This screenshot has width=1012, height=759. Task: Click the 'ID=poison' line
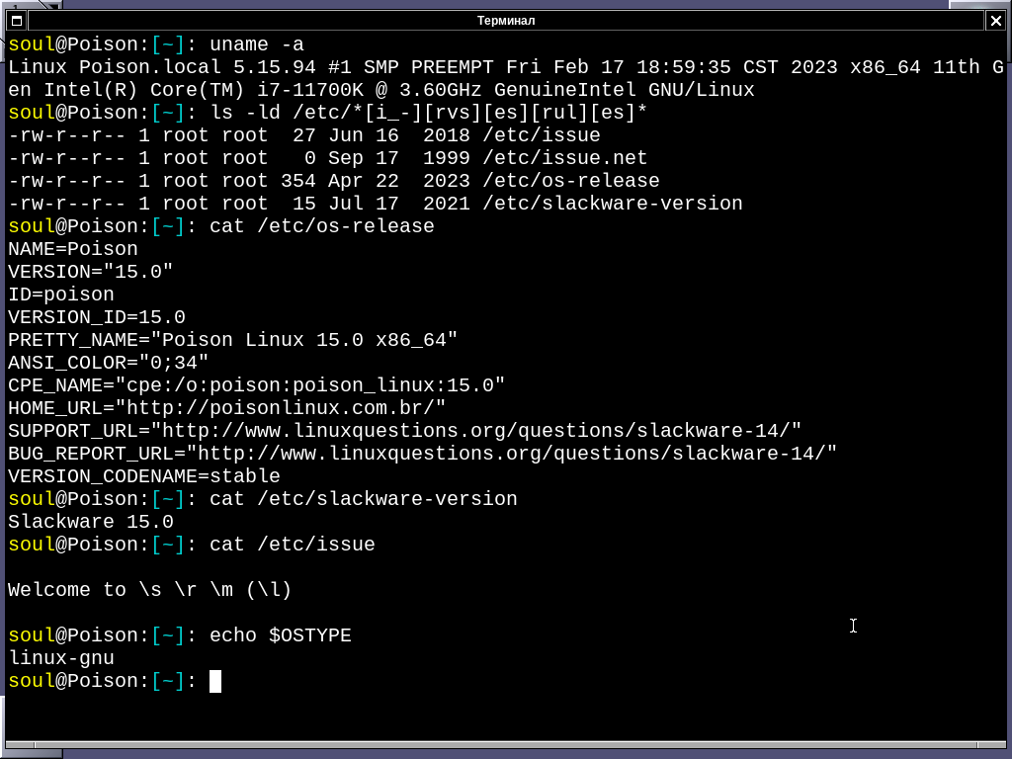click(61, 295)
